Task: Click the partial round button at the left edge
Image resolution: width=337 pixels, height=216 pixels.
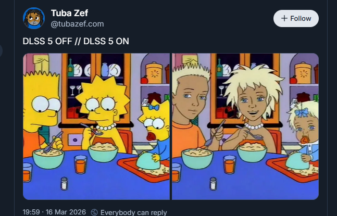Action: (x=1, y=51)
